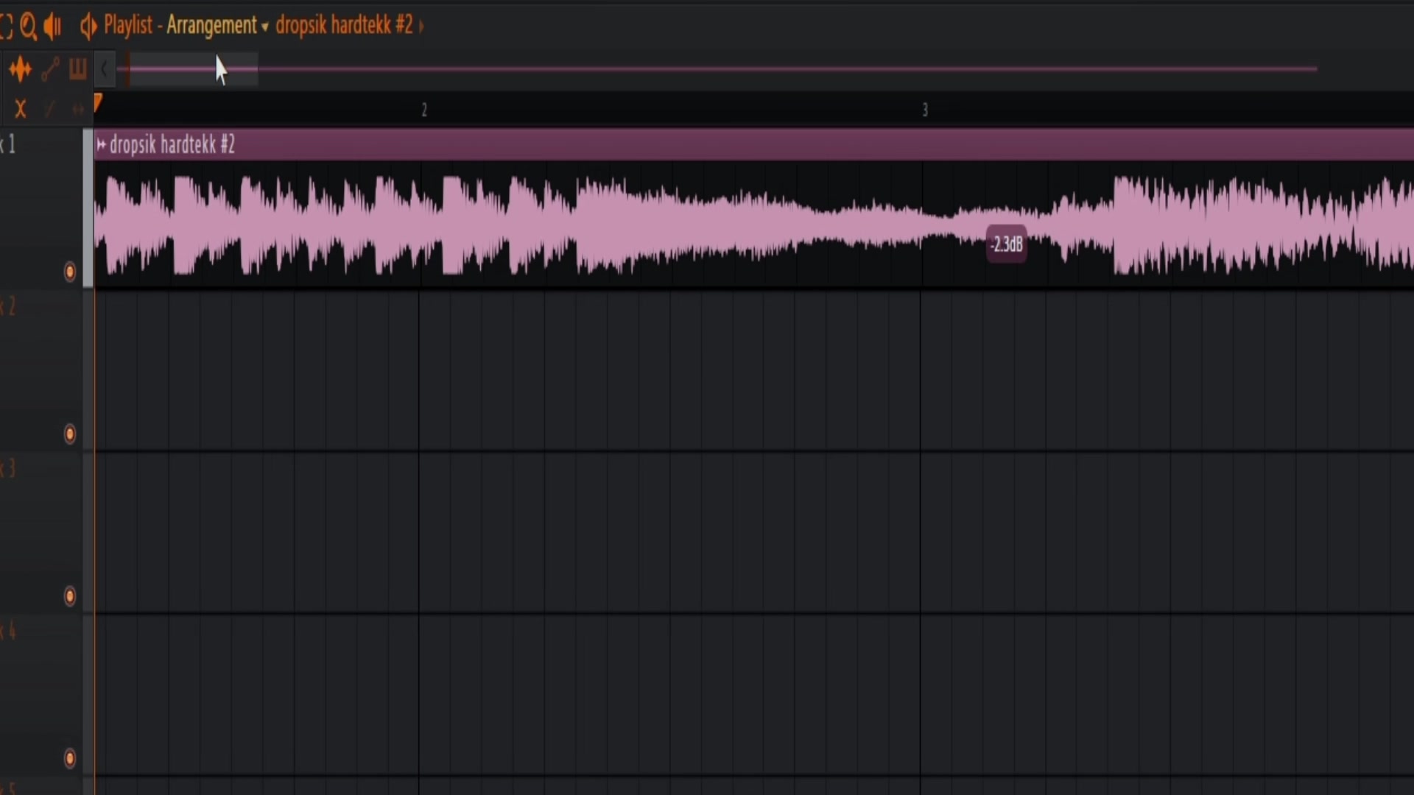Click the dimmed slash icon beside the X
1414x795 pixels.
click(49, 110)
